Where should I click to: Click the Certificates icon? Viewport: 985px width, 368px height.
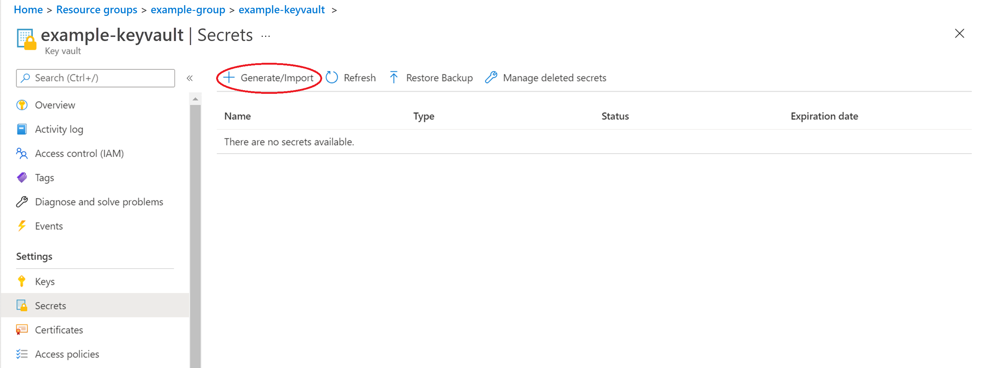(x=22, y=329)
